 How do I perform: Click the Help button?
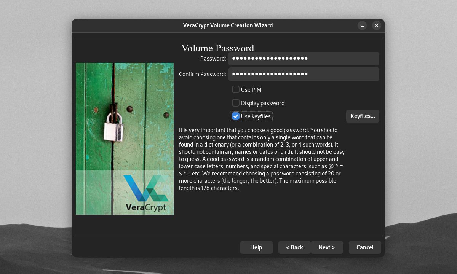click(x=256, y=247)
